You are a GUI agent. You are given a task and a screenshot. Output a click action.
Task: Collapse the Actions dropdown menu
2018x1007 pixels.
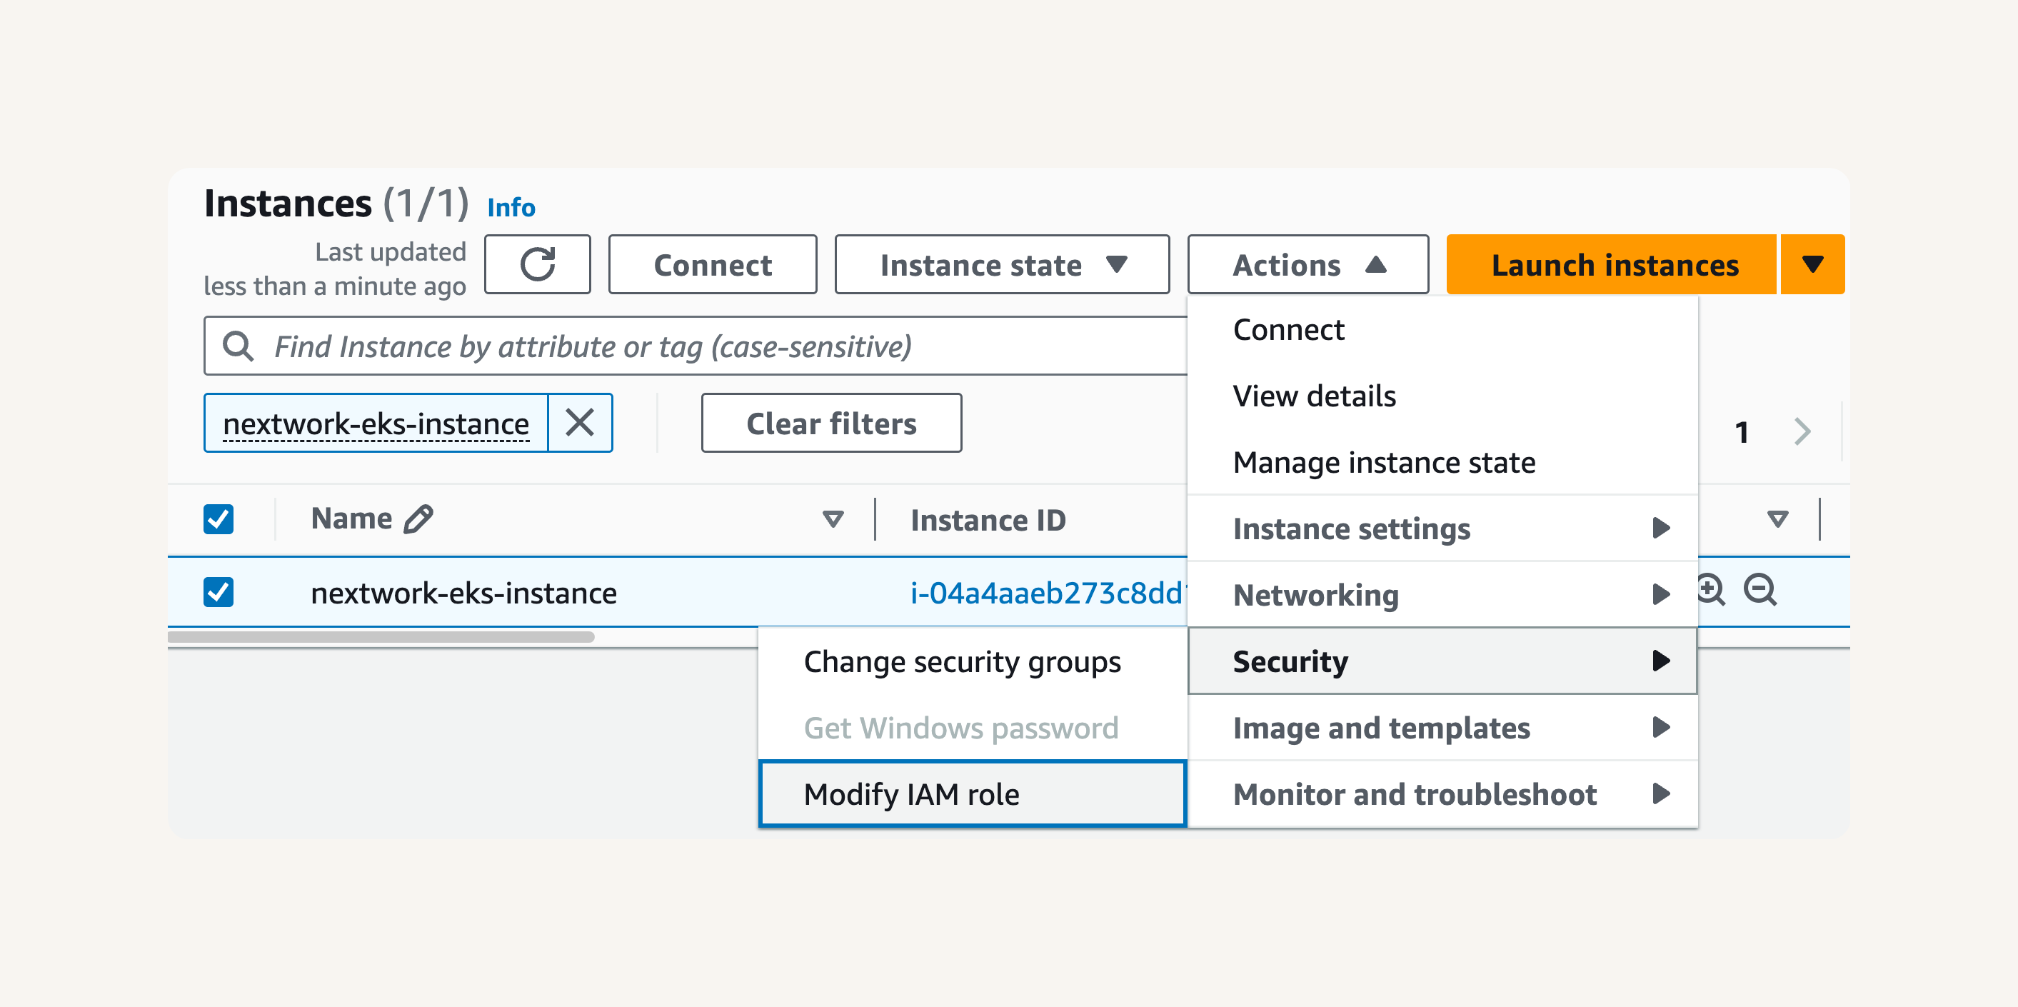coord(1307,265)
